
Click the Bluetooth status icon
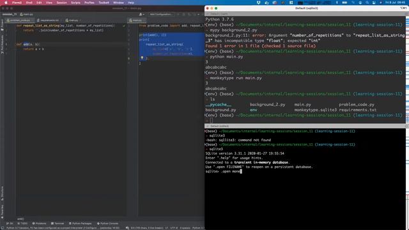click(337, 3)
